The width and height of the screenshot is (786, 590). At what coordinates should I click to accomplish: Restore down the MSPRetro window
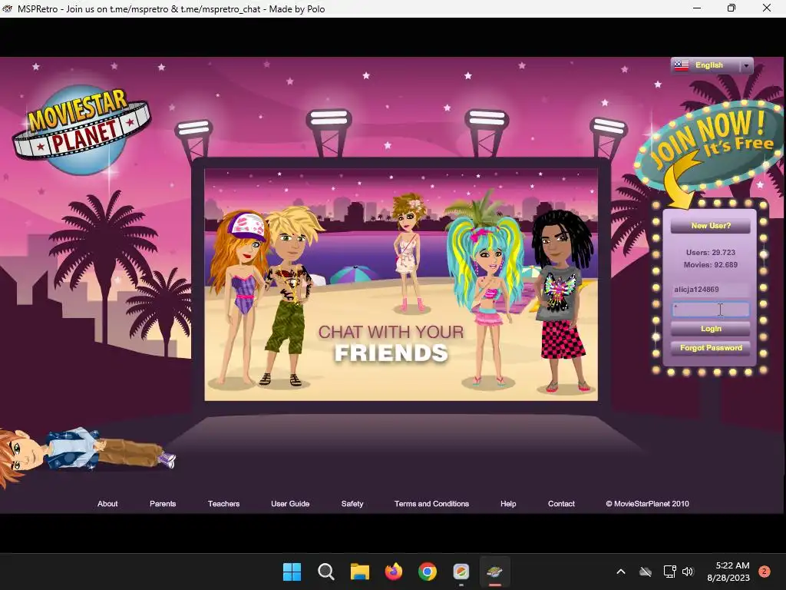[732, 8]
